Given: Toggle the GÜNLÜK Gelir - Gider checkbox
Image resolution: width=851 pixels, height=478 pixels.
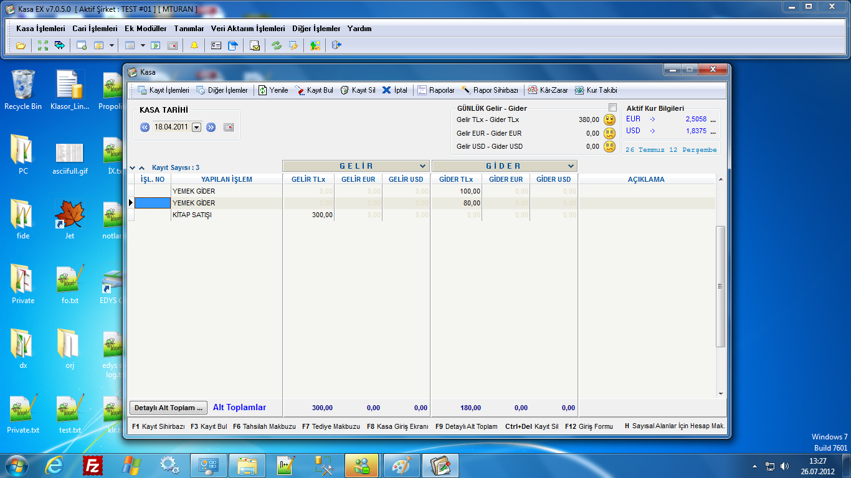Looking at the screenshot, I should coord(612,107).
